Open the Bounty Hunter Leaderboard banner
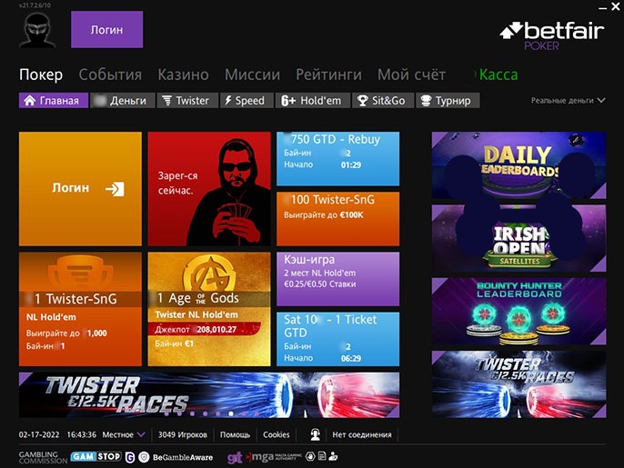Image resolution: width=624 pixels, height=468 pixels. point(518,312)
